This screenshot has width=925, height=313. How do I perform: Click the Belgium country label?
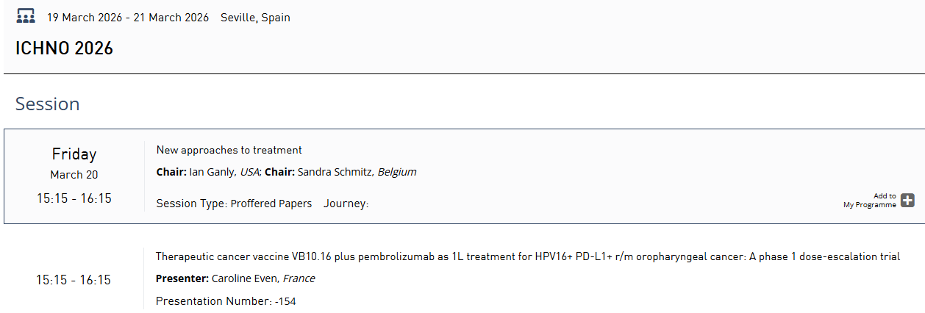click(397, 172)
